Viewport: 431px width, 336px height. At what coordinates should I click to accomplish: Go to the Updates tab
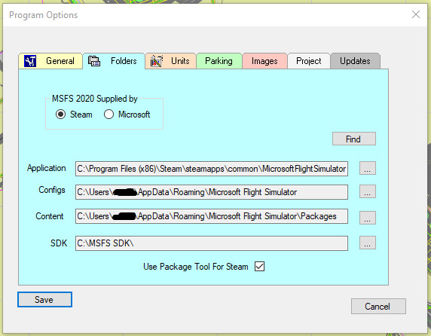coord(355,61)
